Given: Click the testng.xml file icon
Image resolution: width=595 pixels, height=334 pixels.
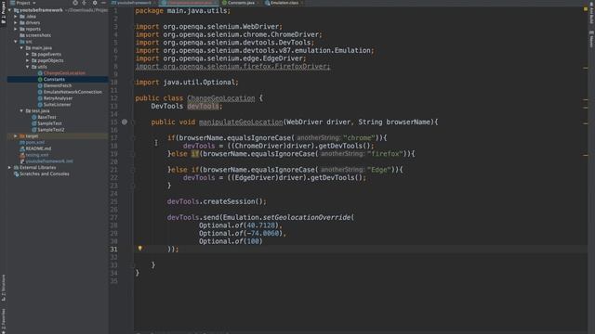Looking at the screenshot, I should point(22,155).
